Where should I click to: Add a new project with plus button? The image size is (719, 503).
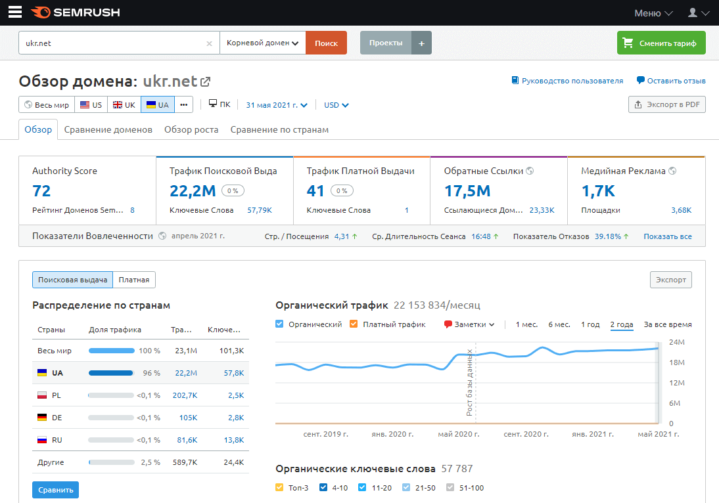coord(421,43)
